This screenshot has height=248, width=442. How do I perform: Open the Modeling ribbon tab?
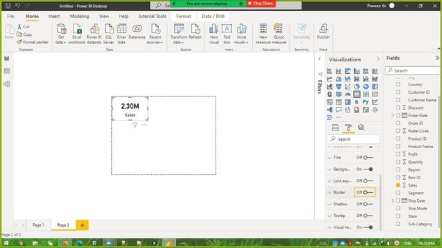pyautogui.click(x=79, y=17)
